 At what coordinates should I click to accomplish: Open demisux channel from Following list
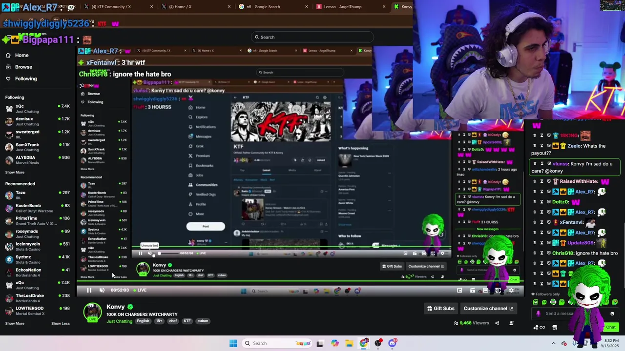point(38,121)
